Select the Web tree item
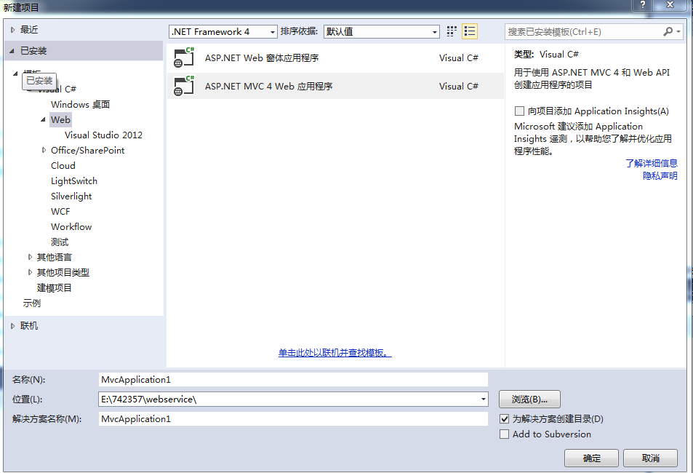The image size is (693, 473). click(60, 119)
